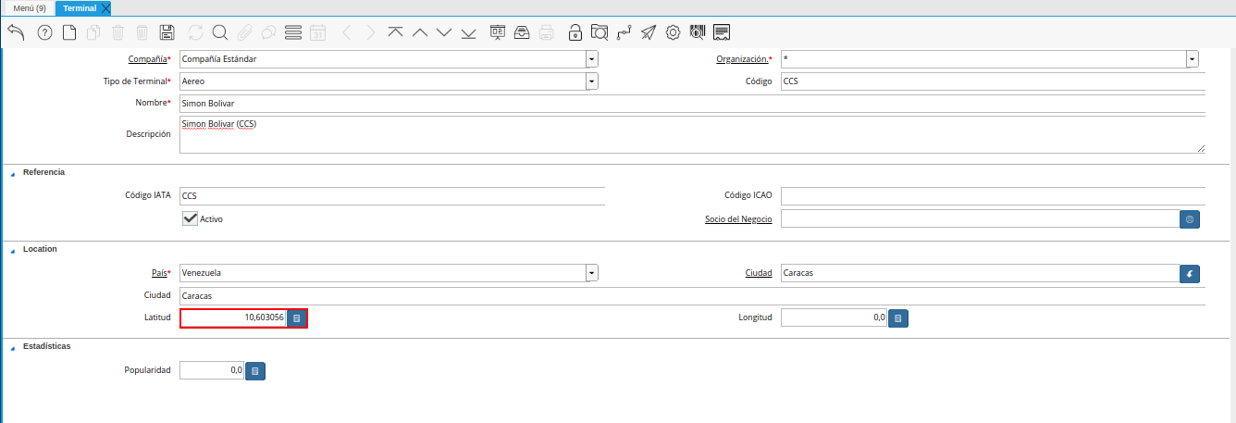Click the Socio del Negocio lookup button
Image resolution: width=1236 pixels, height=423 pixels.
click(x=1190, y=219)
